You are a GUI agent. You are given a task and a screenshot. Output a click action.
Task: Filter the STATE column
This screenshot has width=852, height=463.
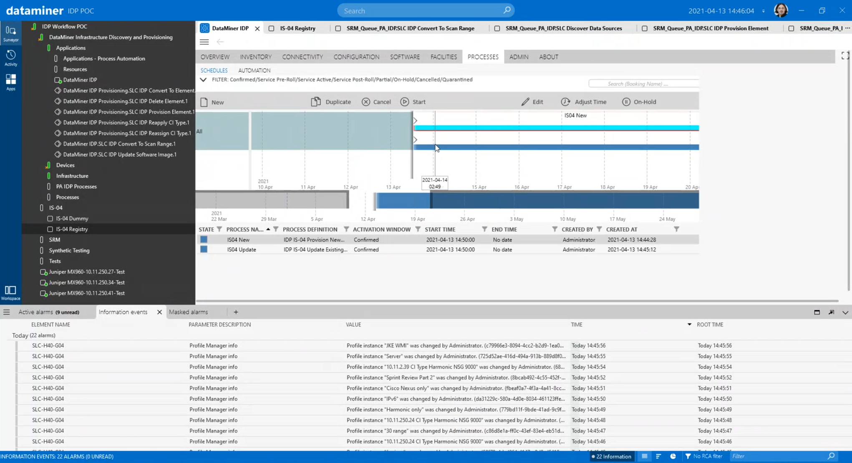coord(219,229)
